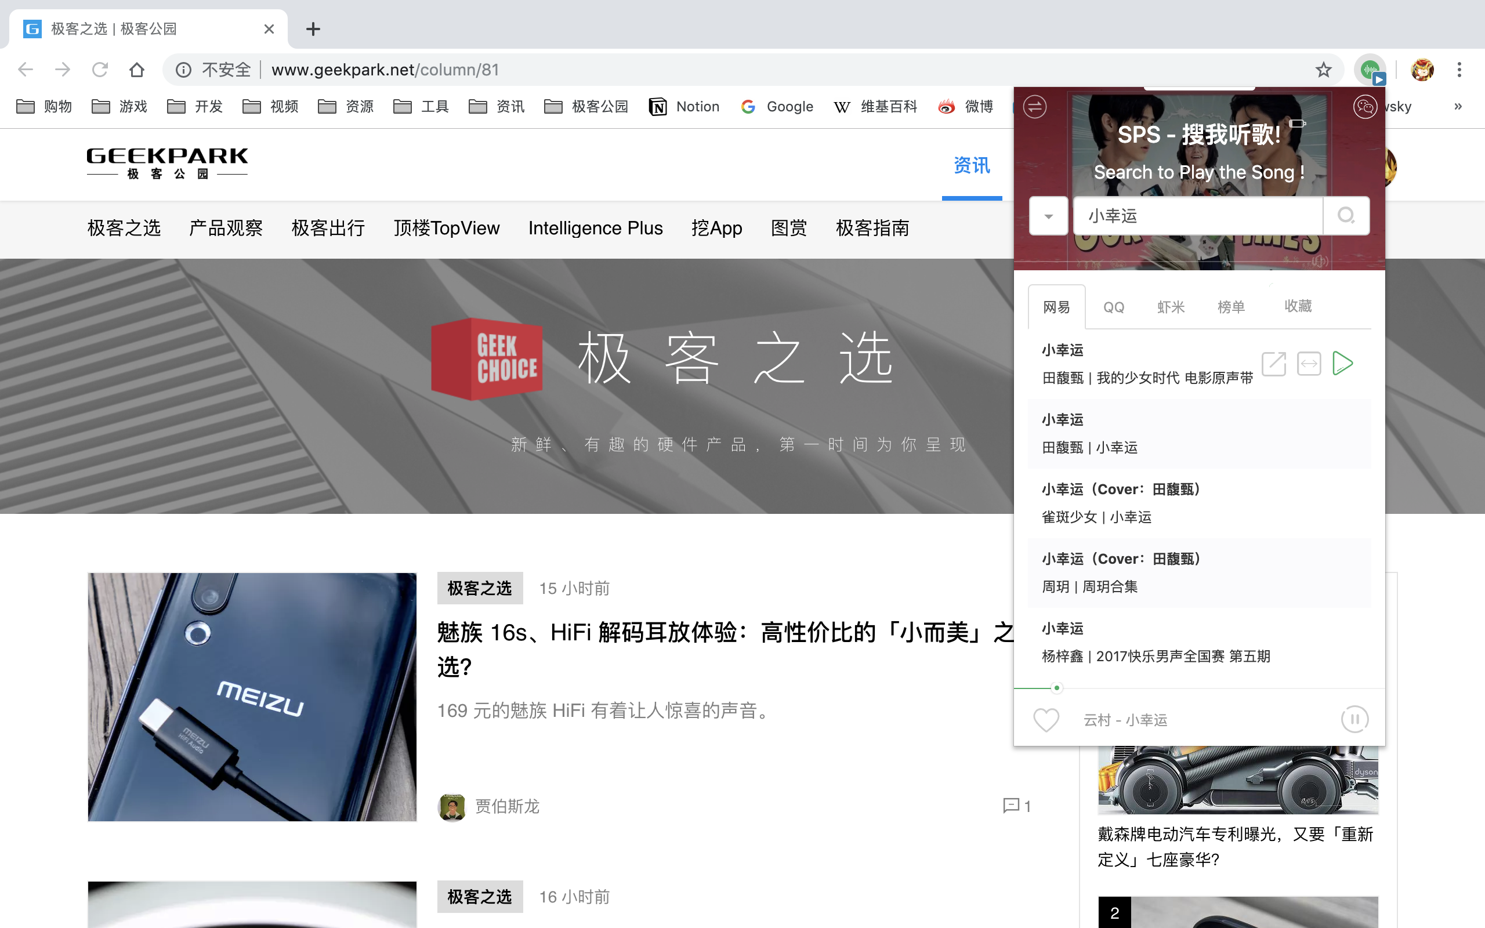
Task: Open the 微博 bookmark
Action: [965, 107]
